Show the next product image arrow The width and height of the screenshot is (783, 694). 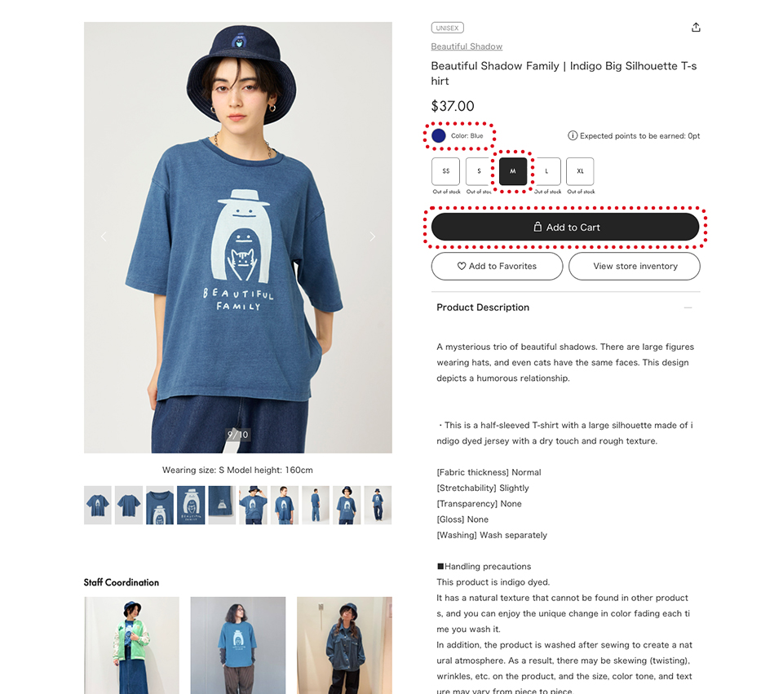[x=372, y=236]
